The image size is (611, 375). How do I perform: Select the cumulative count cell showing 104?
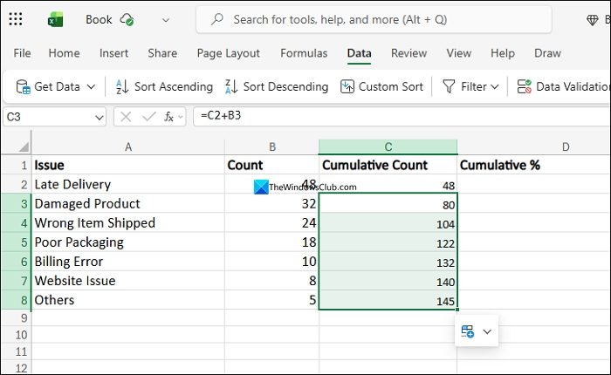388,222
